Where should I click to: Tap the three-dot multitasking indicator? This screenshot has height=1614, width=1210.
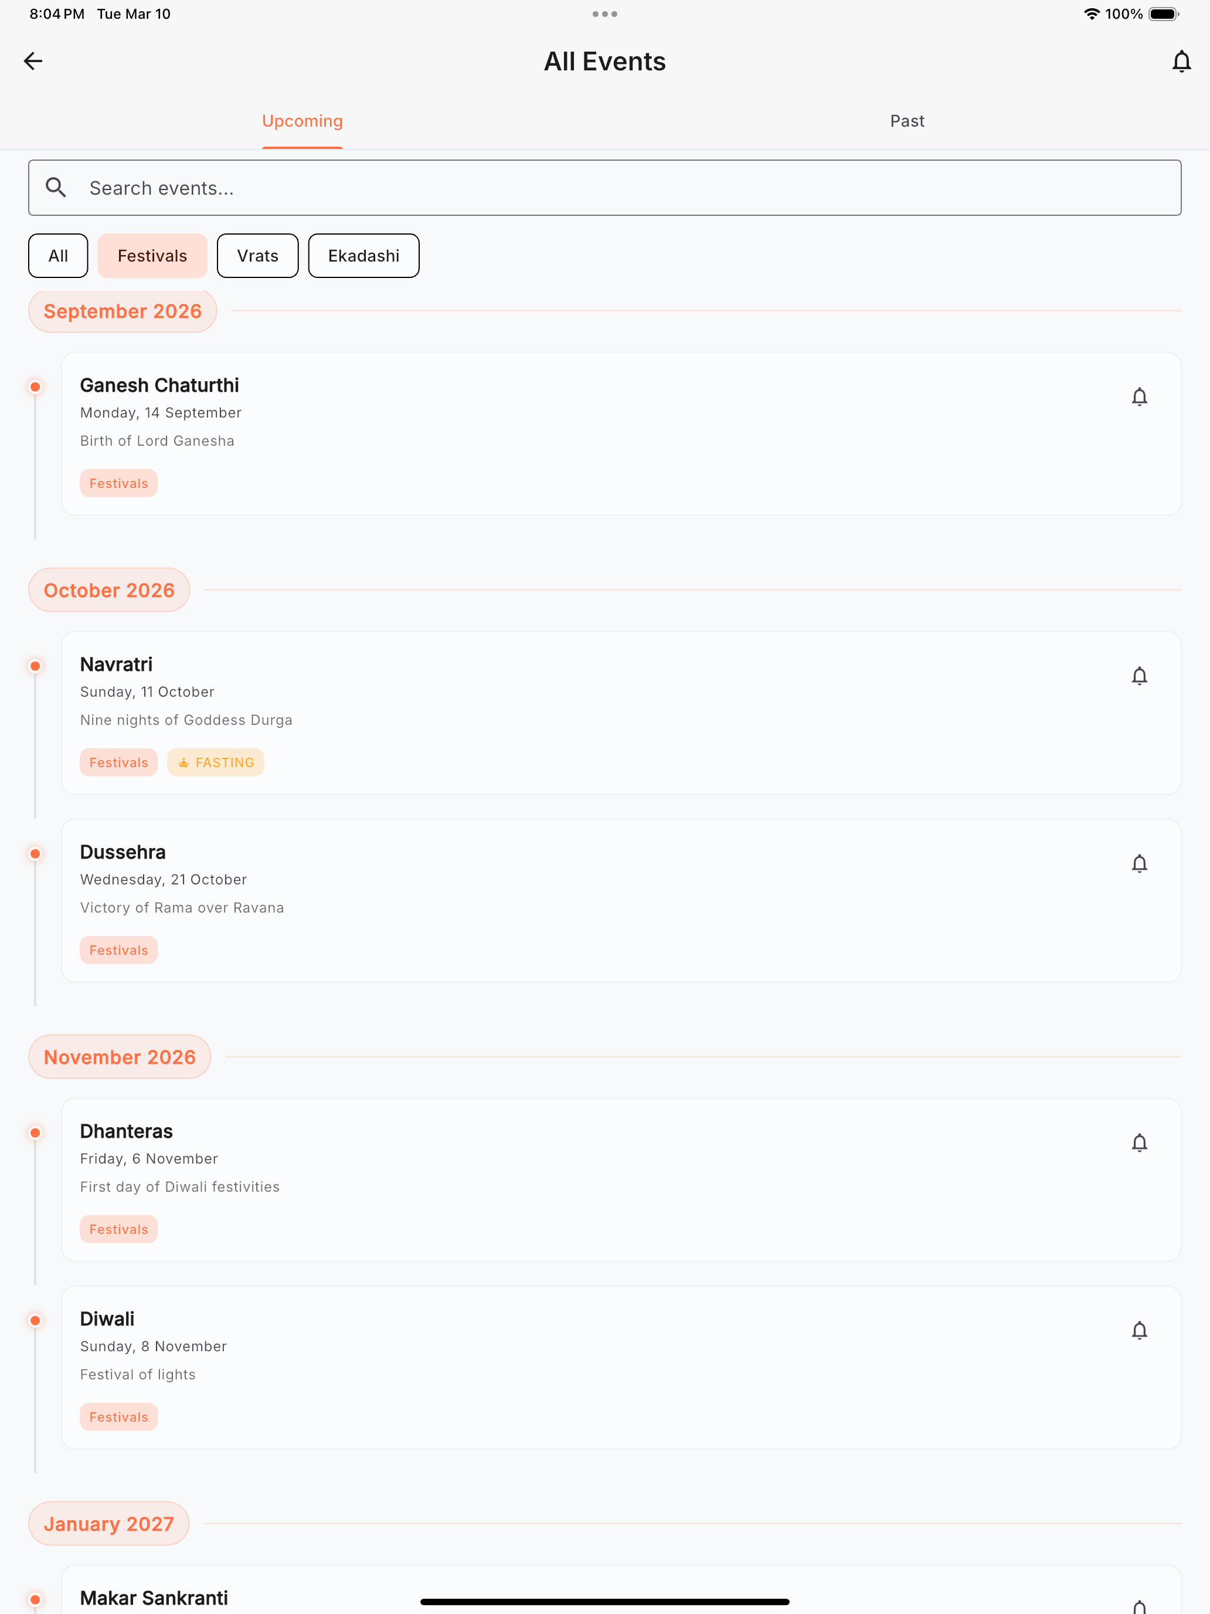[x=604, y=14]
